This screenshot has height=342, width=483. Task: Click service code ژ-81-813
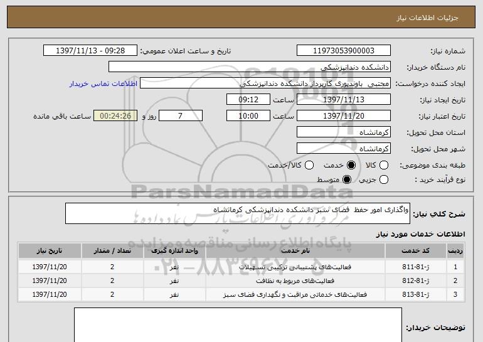[415, 294]
